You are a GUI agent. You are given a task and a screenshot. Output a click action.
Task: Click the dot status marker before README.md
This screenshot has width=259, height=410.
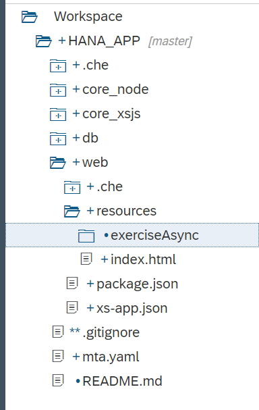(78, 381)
